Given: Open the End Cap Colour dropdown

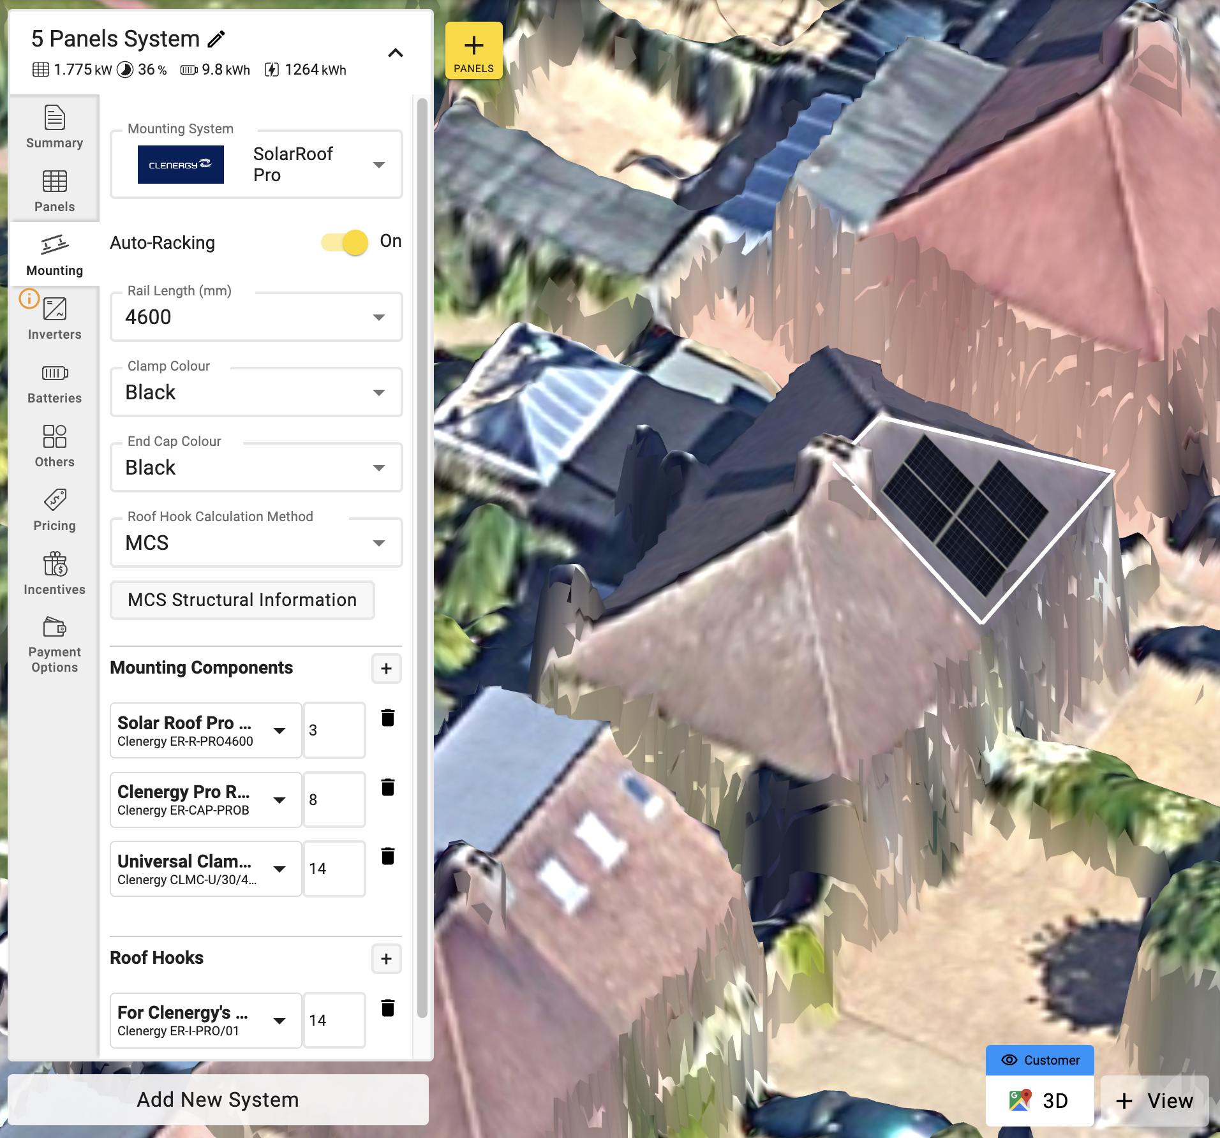Looking at the screenshot, I should coord(257,468).
